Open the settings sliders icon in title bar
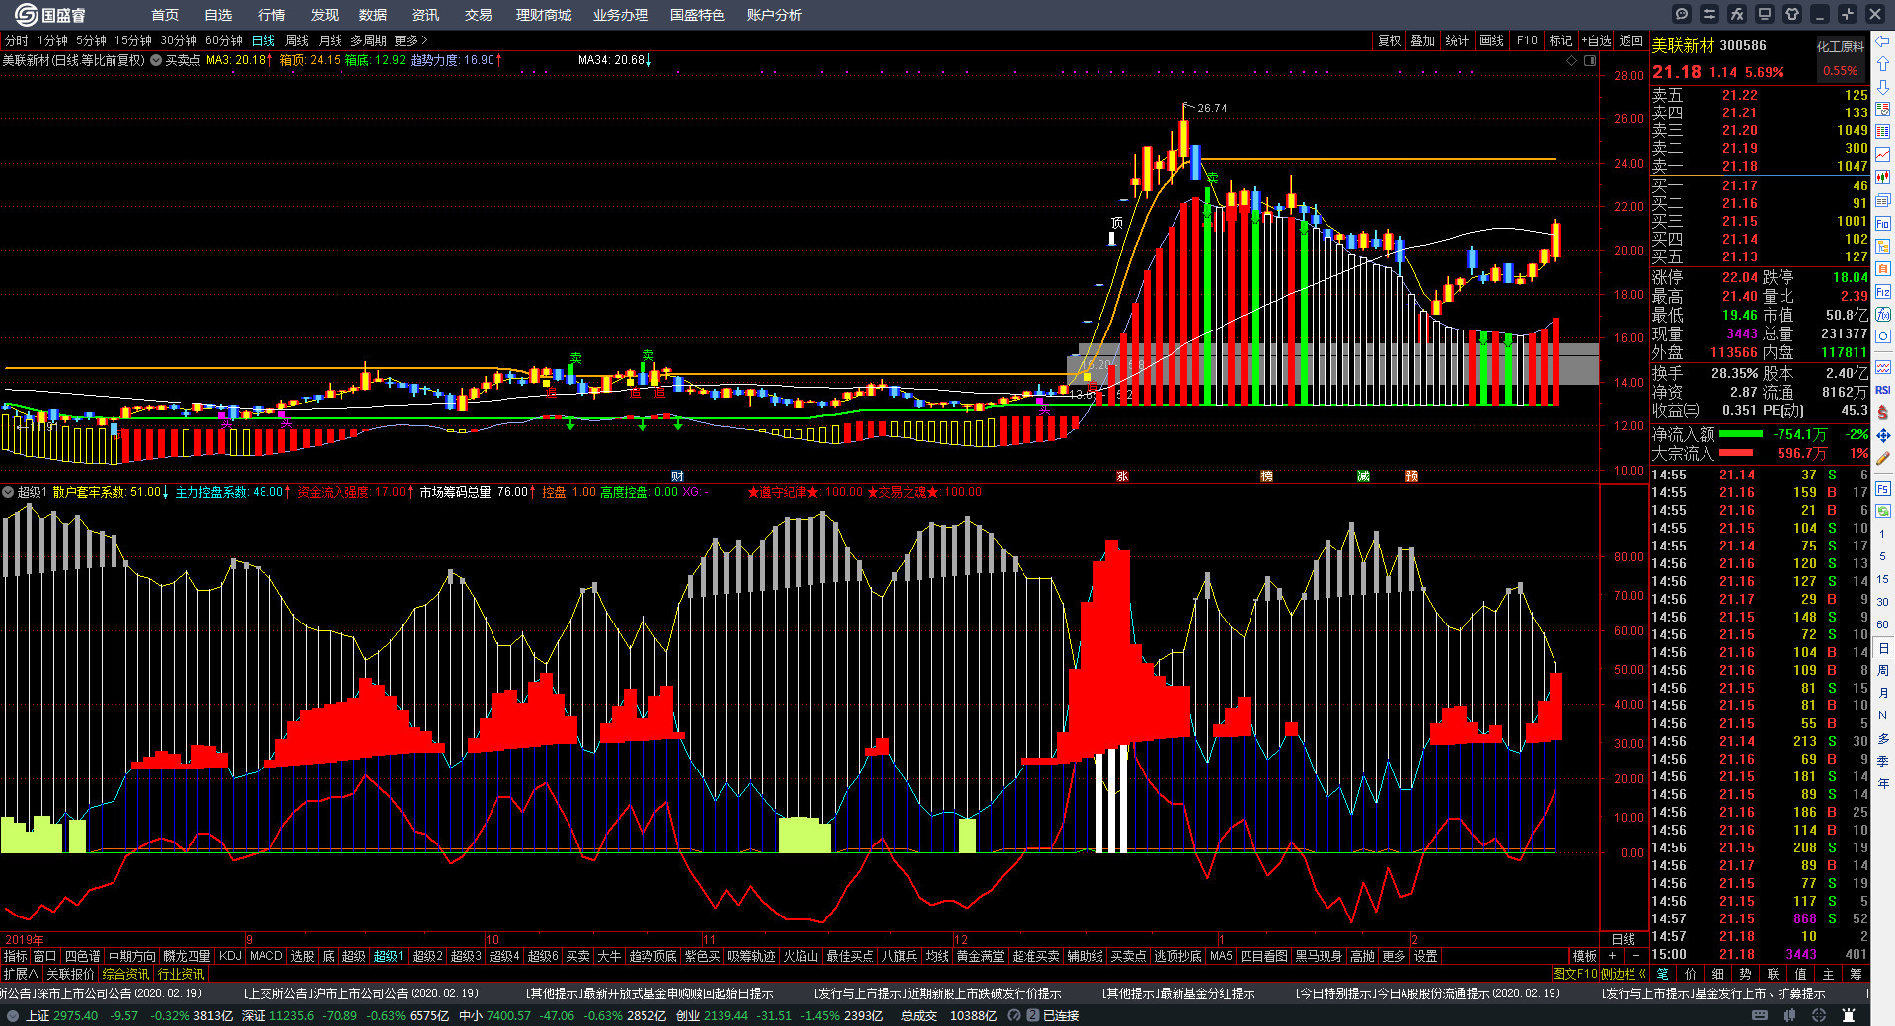1895x1026 pixels. tap(1709, 14)
